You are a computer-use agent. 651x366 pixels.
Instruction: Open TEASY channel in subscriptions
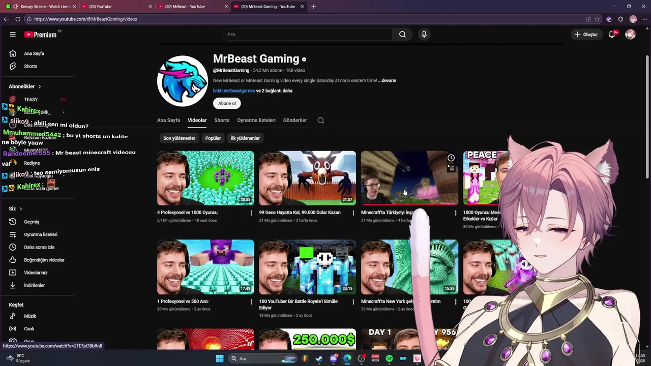pos(31,100)
